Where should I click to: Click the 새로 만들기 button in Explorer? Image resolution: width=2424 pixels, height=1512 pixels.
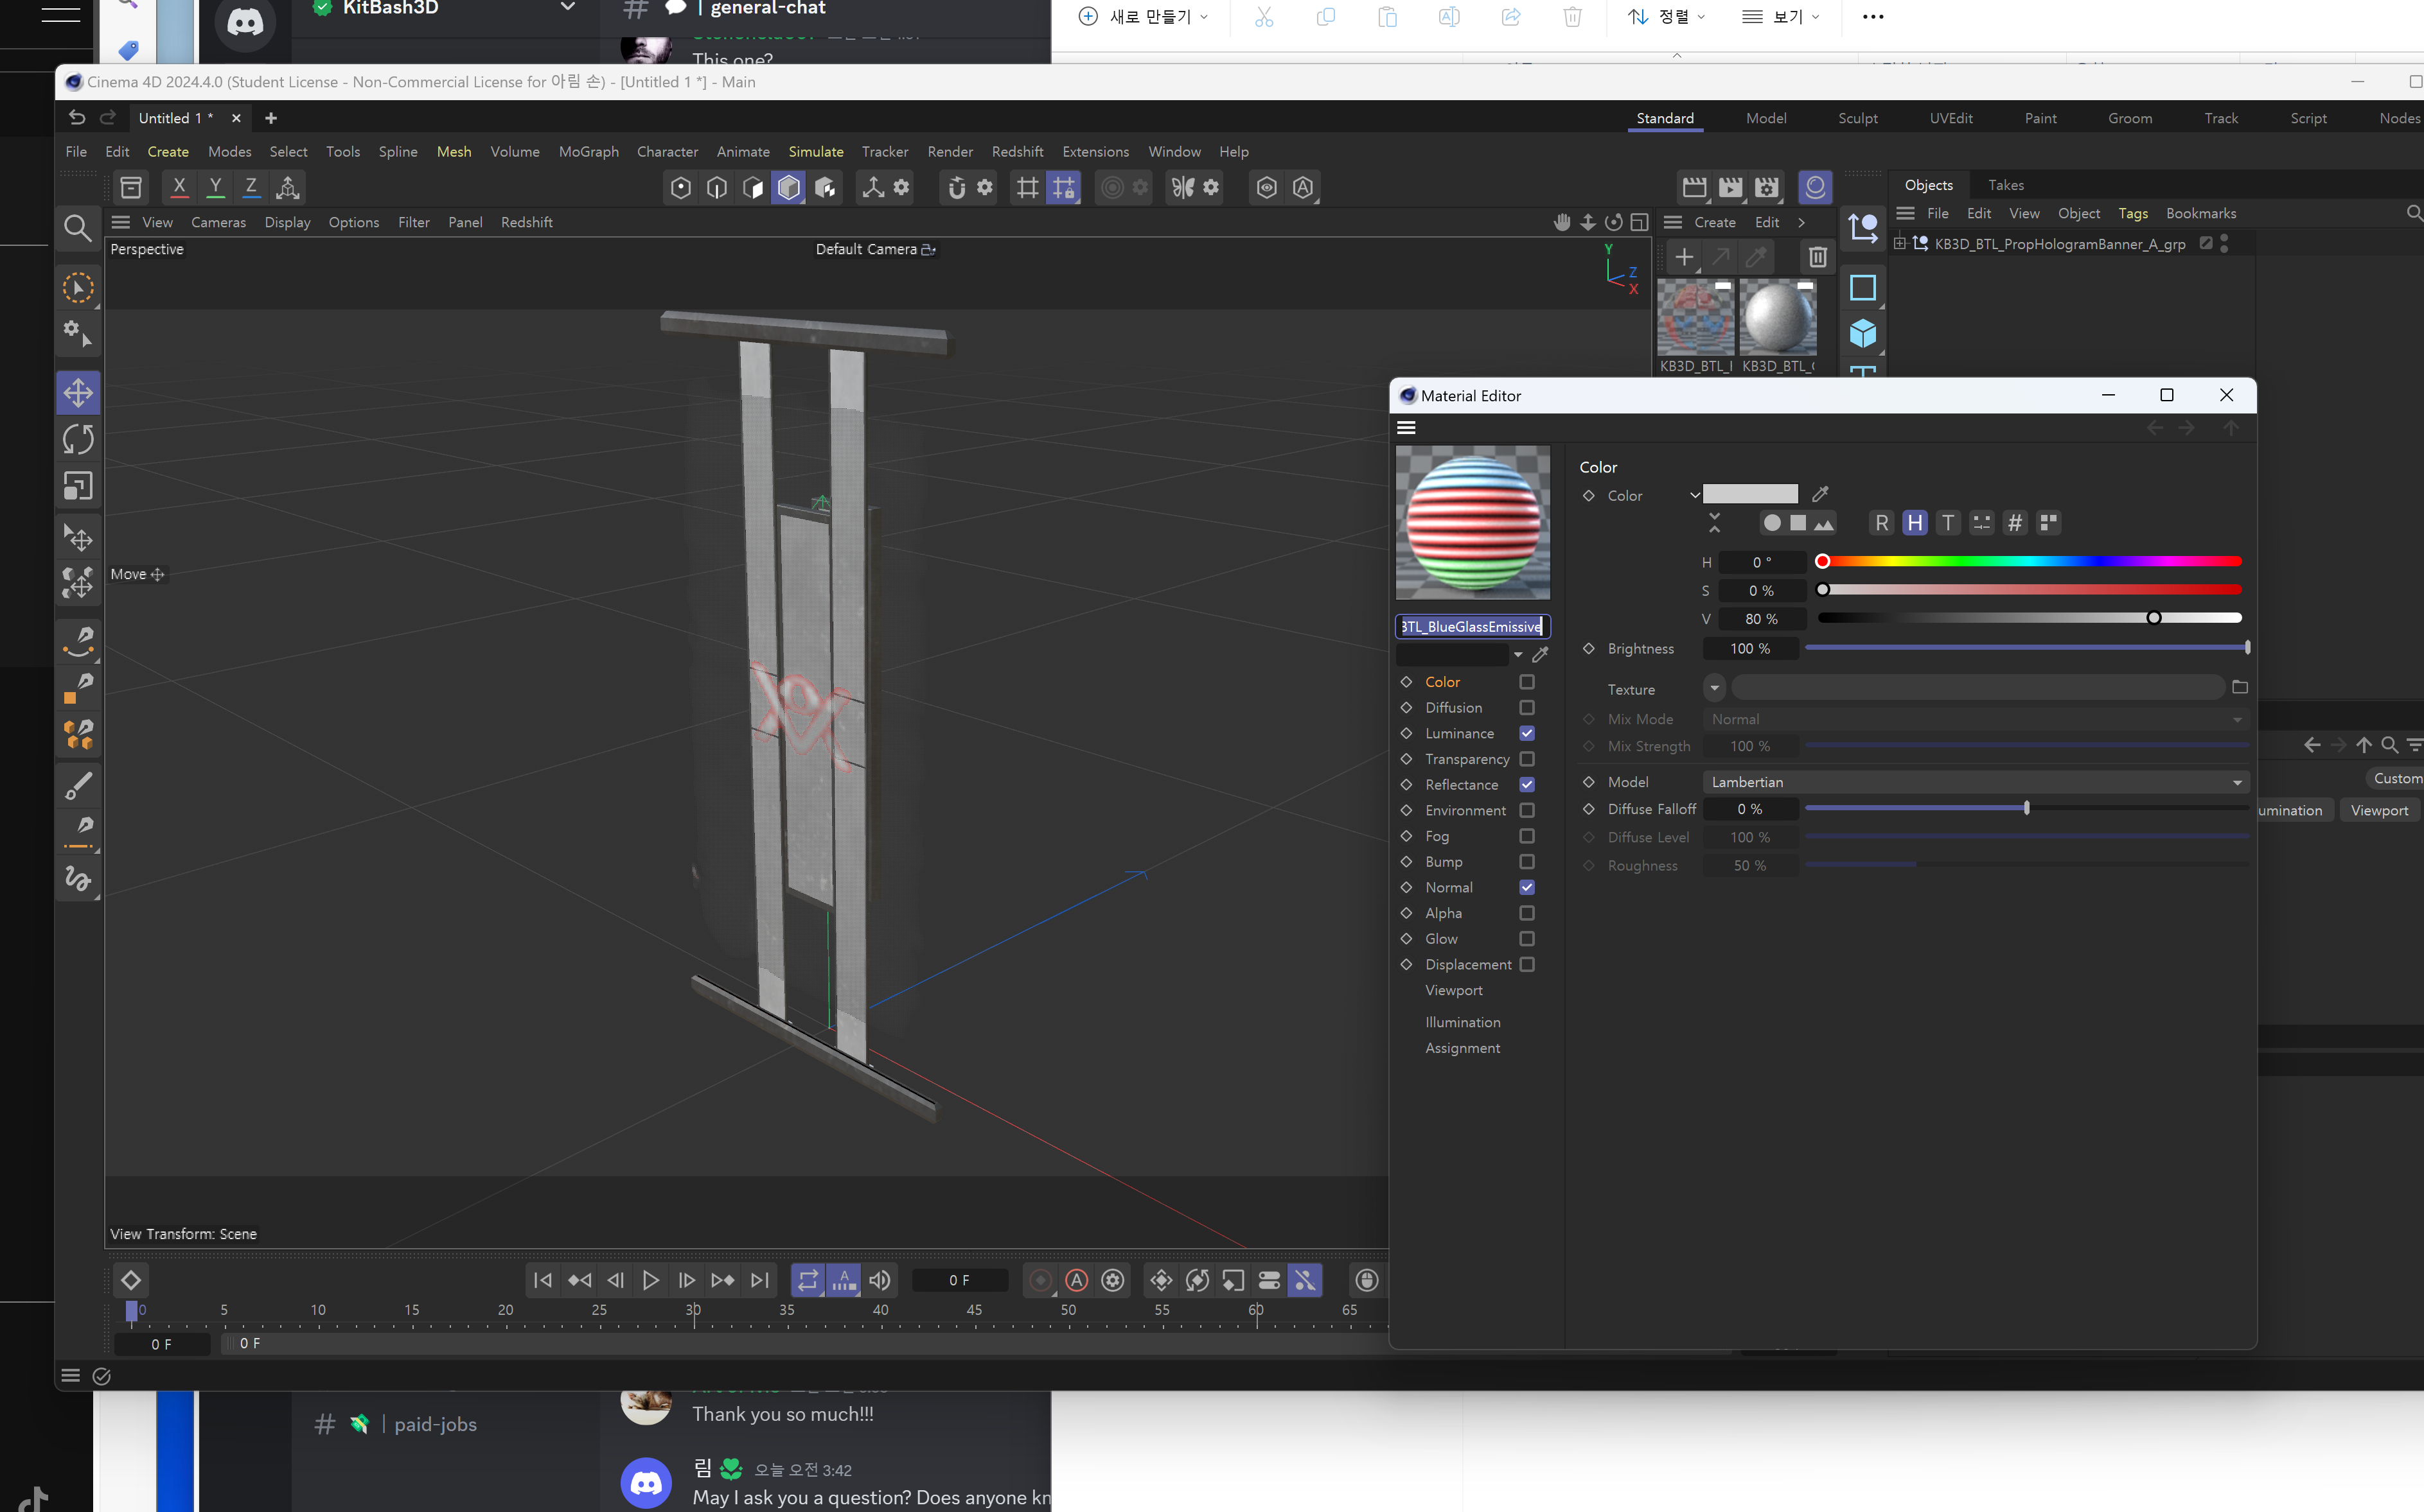point(1144,16)
